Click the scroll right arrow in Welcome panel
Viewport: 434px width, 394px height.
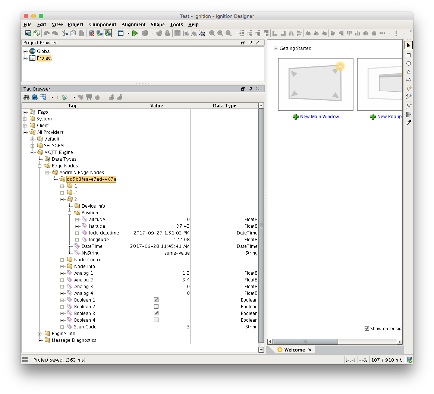[399, 342]
